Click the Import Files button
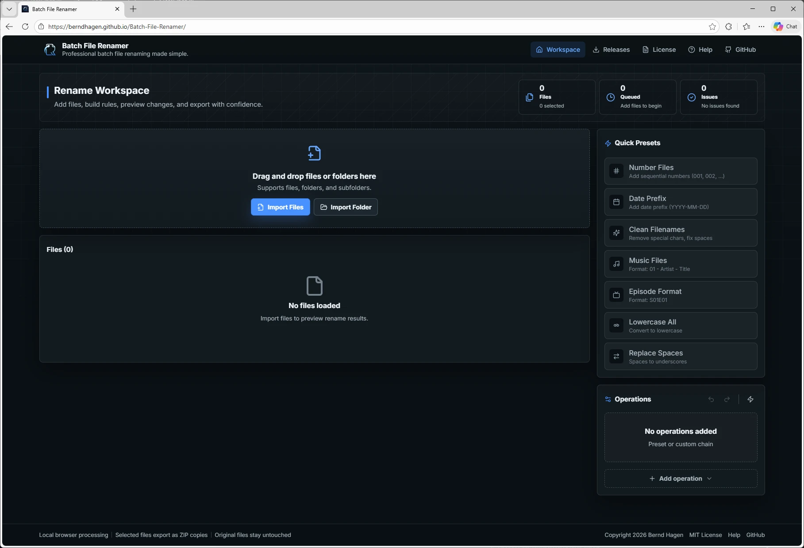The height and width of the screenshot is (548, 804). click(x=281, y=207)
